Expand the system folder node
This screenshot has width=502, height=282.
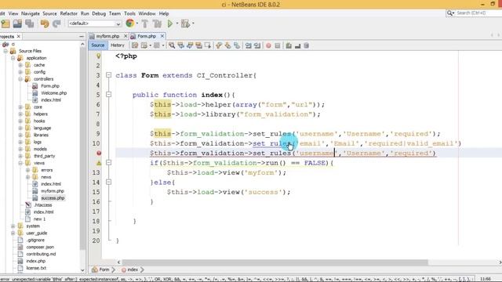13,226
